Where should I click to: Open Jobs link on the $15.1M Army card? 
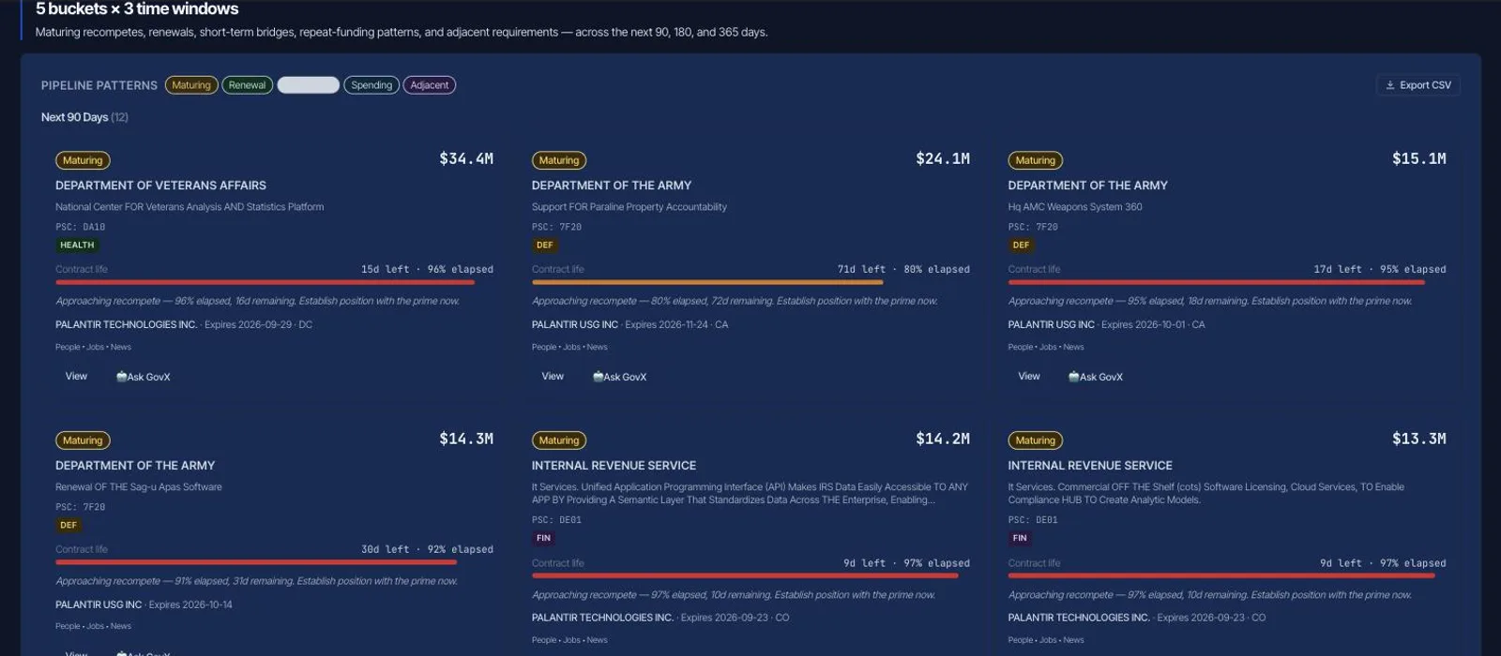1048,347
